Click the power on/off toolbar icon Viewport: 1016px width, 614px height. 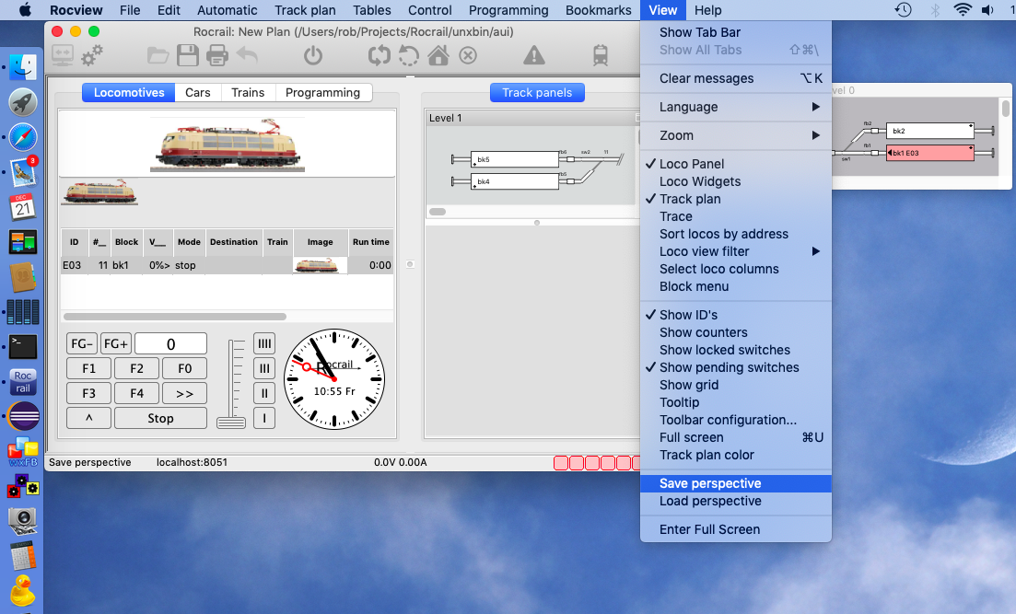[x=313, y=56]
